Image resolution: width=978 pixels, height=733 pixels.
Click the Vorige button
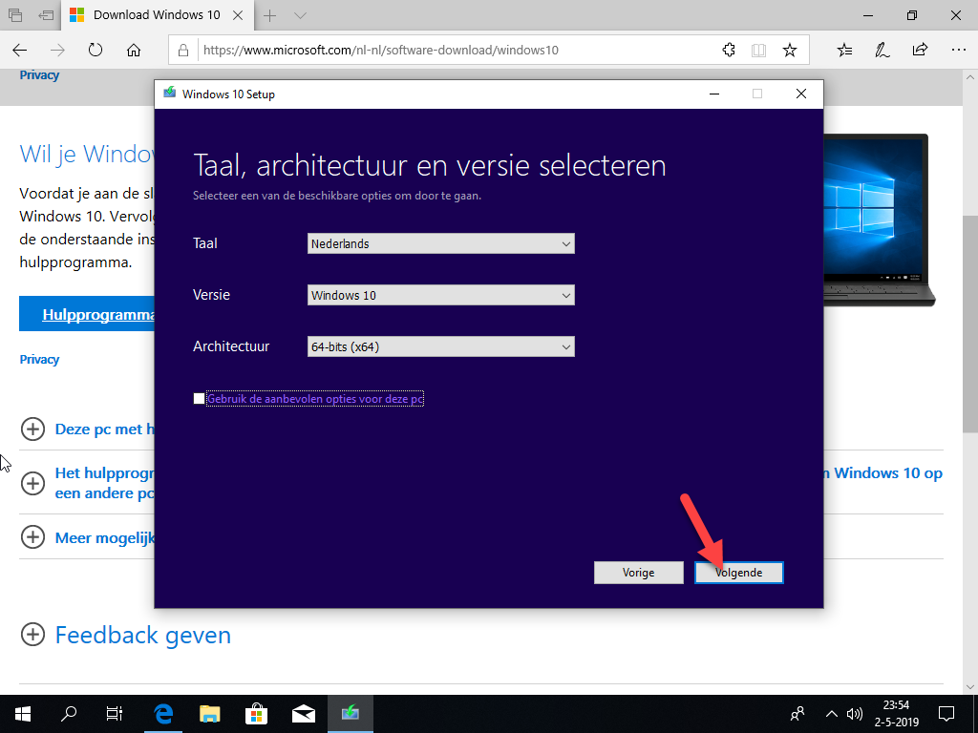638,572
